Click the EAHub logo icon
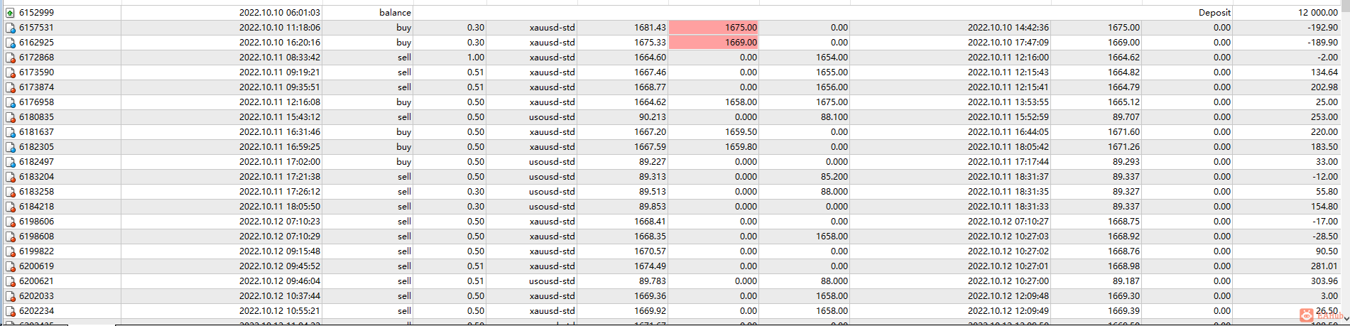The height and width of the screenshot is (326, 1350). (1306, 315)
